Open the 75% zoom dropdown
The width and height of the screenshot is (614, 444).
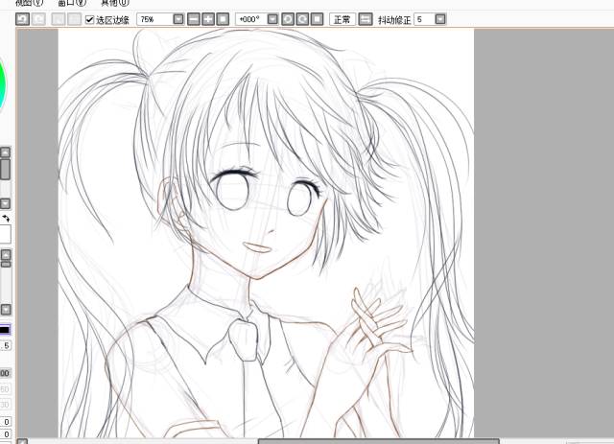[x=178, y=19]
